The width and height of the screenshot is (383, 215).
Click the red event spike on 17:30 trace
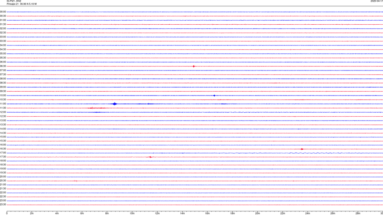[x=150, y=157]
